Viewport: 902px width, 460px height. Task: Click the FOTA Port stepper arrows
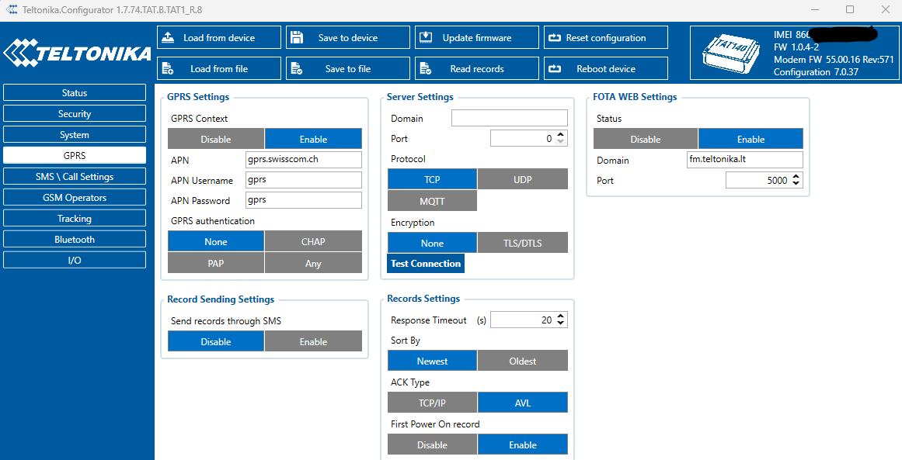[796, 180]
